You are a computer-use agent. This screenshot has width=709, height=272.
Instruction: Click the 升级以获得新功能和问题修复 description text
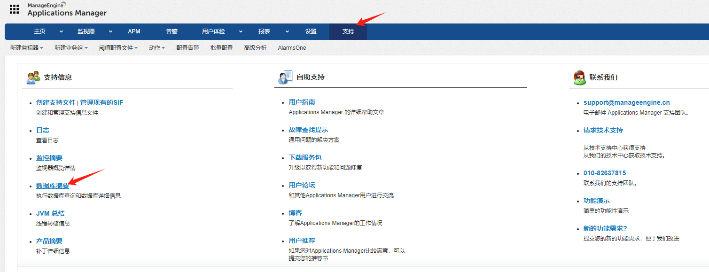pyautogui.click(x=325, y=168)
